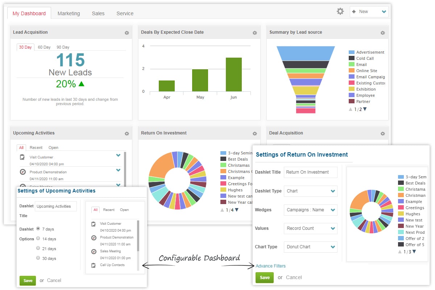
Task: Click the Product Demonstration activity check icon
Action: coord(22,172)
